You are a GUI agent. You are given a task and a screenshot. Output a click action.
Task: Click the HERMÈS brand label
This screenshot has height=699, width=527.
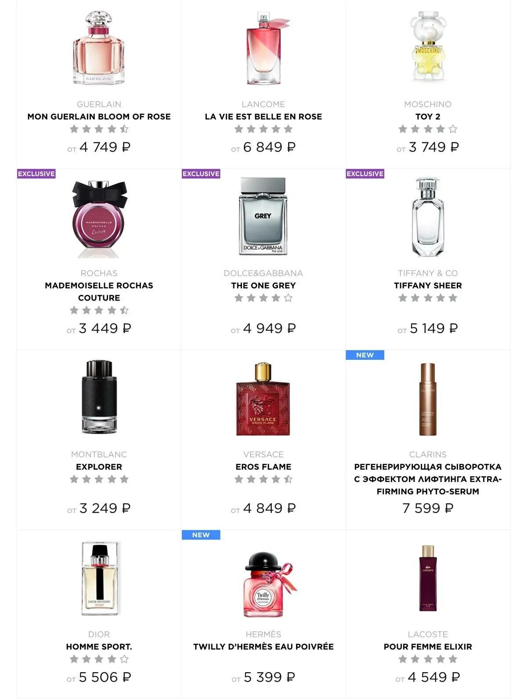point(263,634)
